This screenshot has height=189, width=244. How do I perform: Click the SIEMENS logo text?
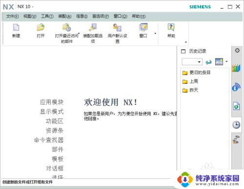point(200,7)
